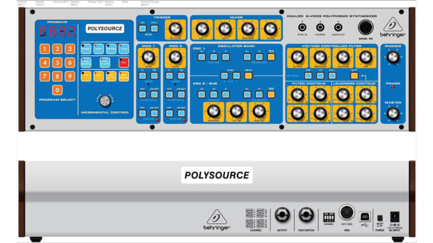The width and height of the screenshot is (433, 243).
Task: Click the PHONES jack on the top panel
Action: tap(320, 27)
